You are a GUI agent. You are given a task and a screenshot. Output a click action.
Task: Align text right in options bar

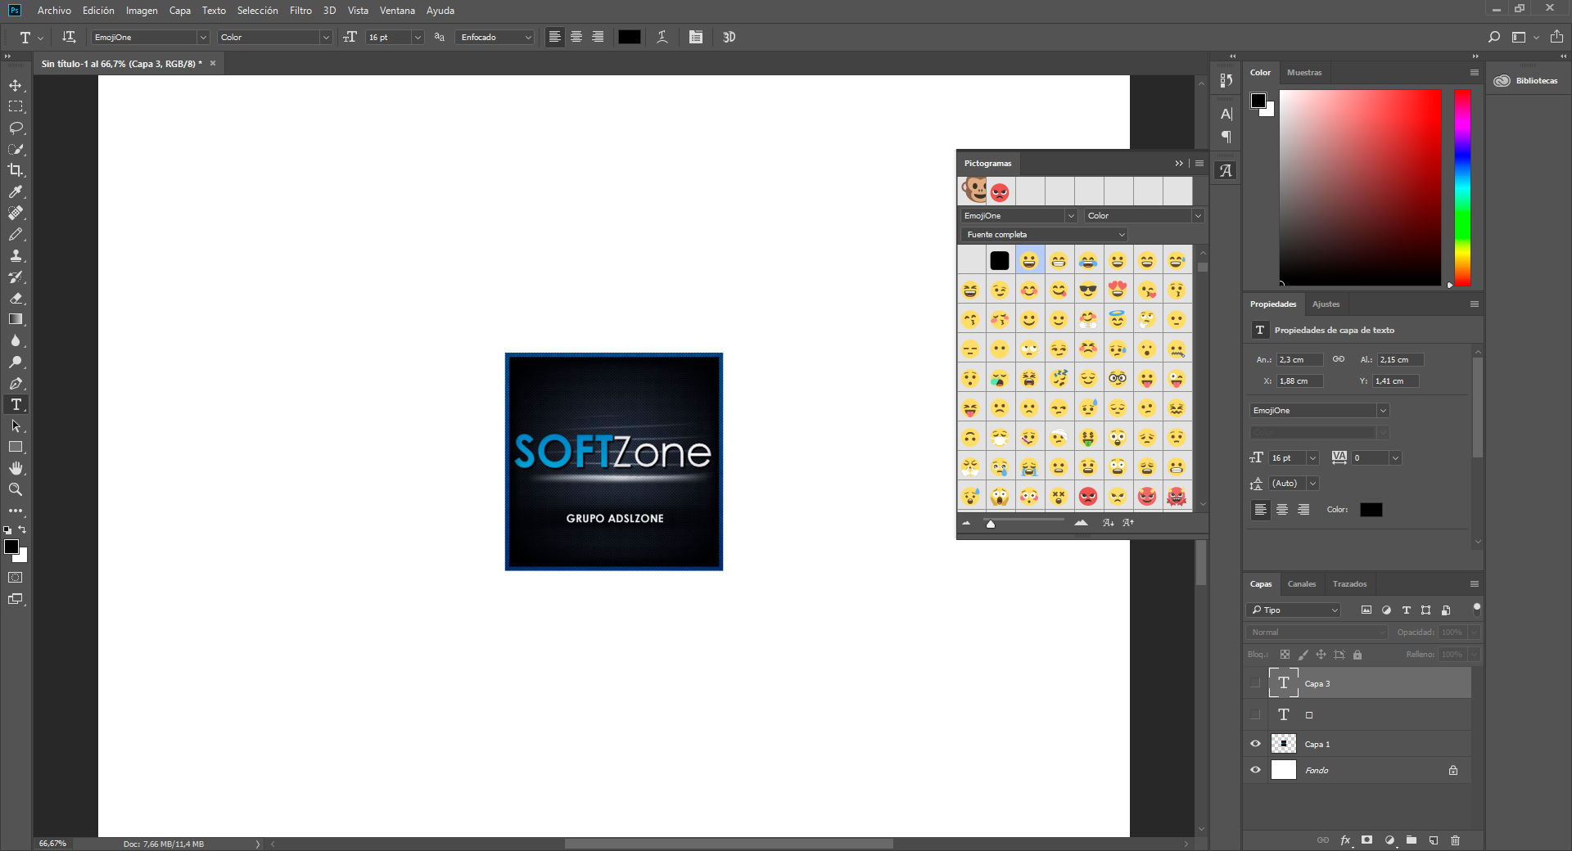click(598, 37)
